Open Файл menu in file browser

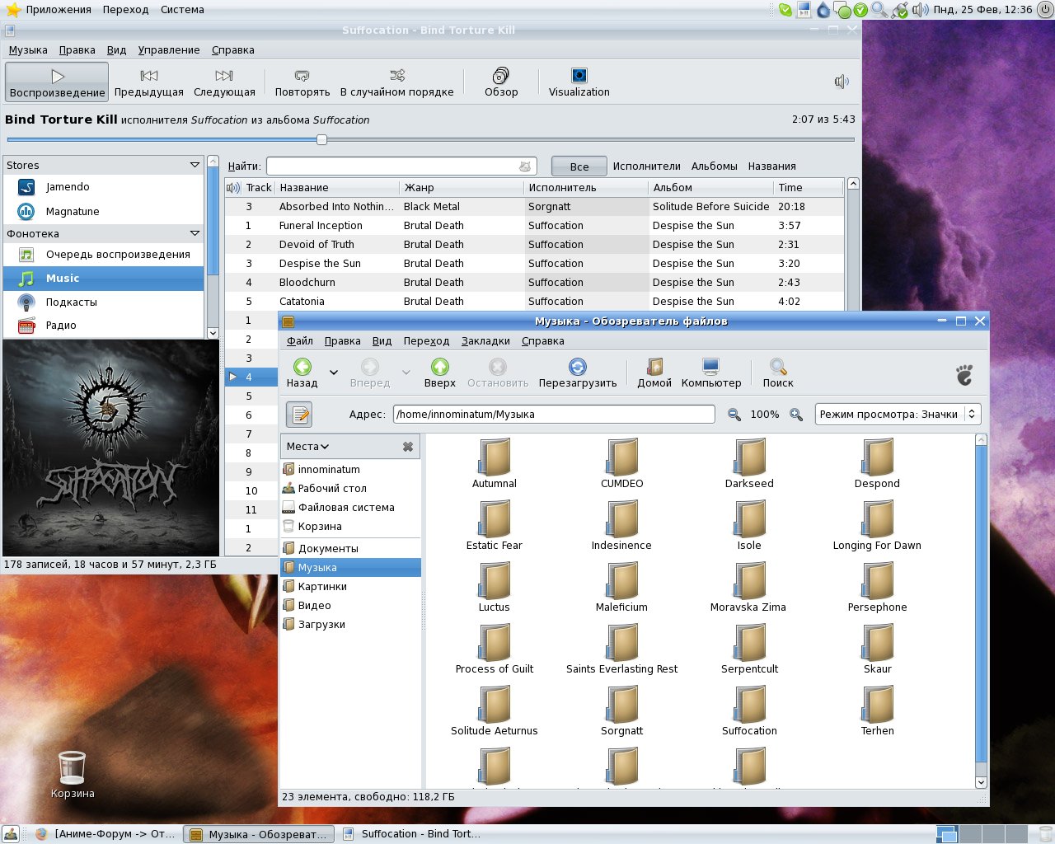[300, 341]
